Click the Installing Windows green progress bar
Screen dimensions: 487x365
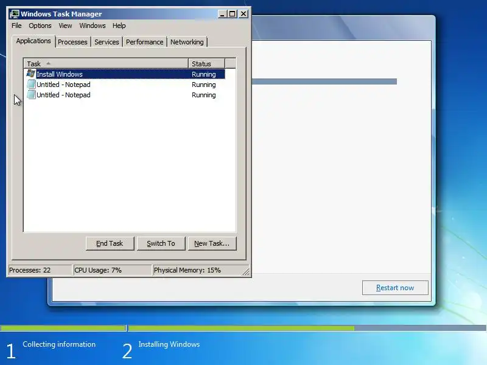tap(241, 328)
